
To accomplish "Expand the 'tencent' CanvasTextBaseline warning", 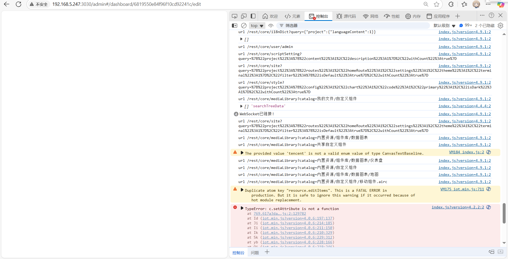I will [x=242, y=153].
